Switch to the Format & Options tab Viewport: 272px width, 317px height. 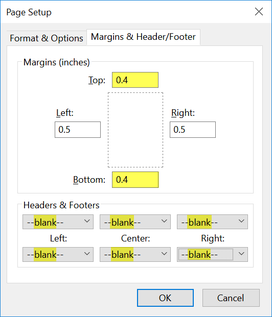point(47,38)
